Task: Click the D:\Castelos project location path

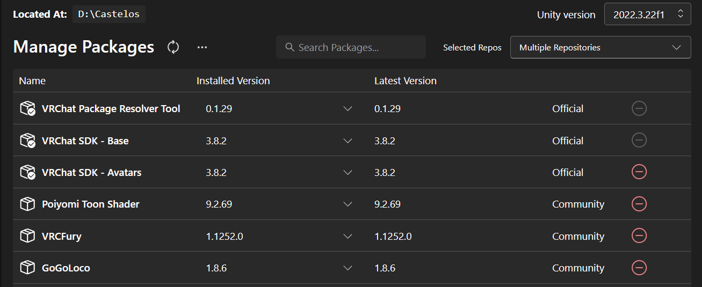Action: pyautogui.click(x=109, y=14)
